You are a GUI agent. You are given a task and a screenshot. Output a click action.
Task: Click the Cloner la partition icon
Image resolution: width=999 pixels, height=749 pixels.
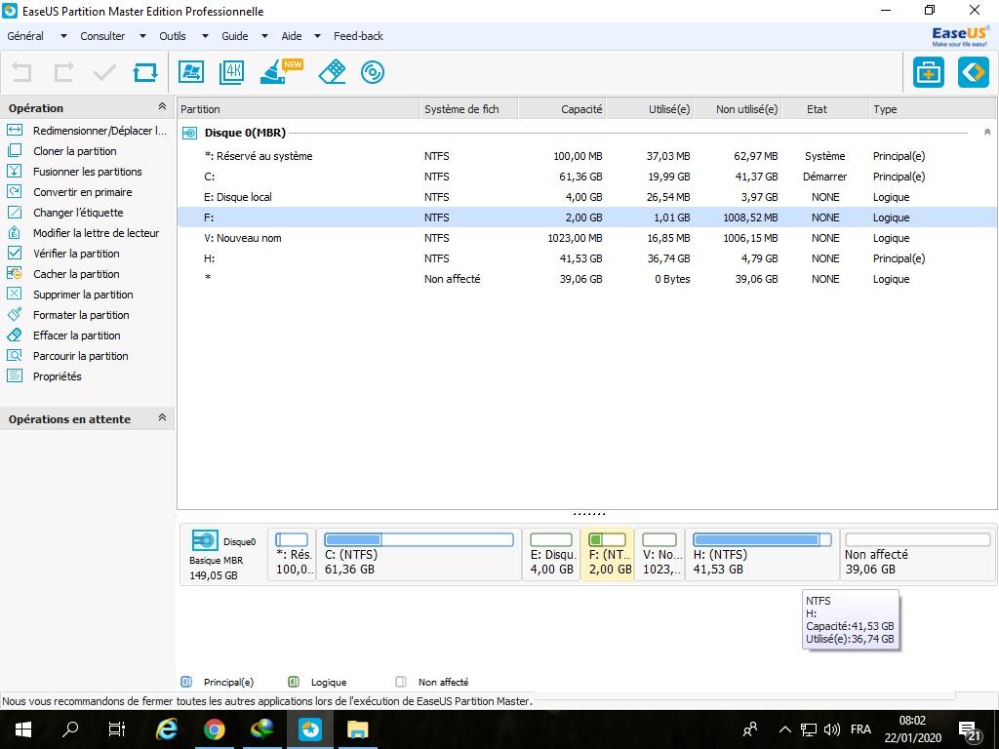click(14, 150)
